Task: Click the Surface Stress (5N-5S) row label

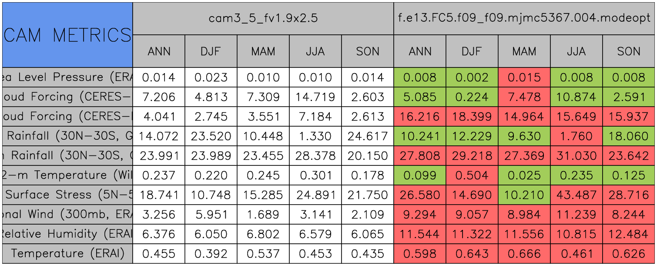Action: pos(67,195)
